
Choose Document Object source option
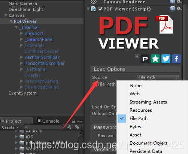click(152, 143)
